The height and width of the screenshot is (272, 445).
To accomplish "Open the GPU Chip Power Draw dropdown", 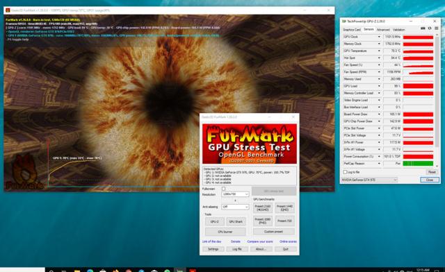I will click(379, 121).
